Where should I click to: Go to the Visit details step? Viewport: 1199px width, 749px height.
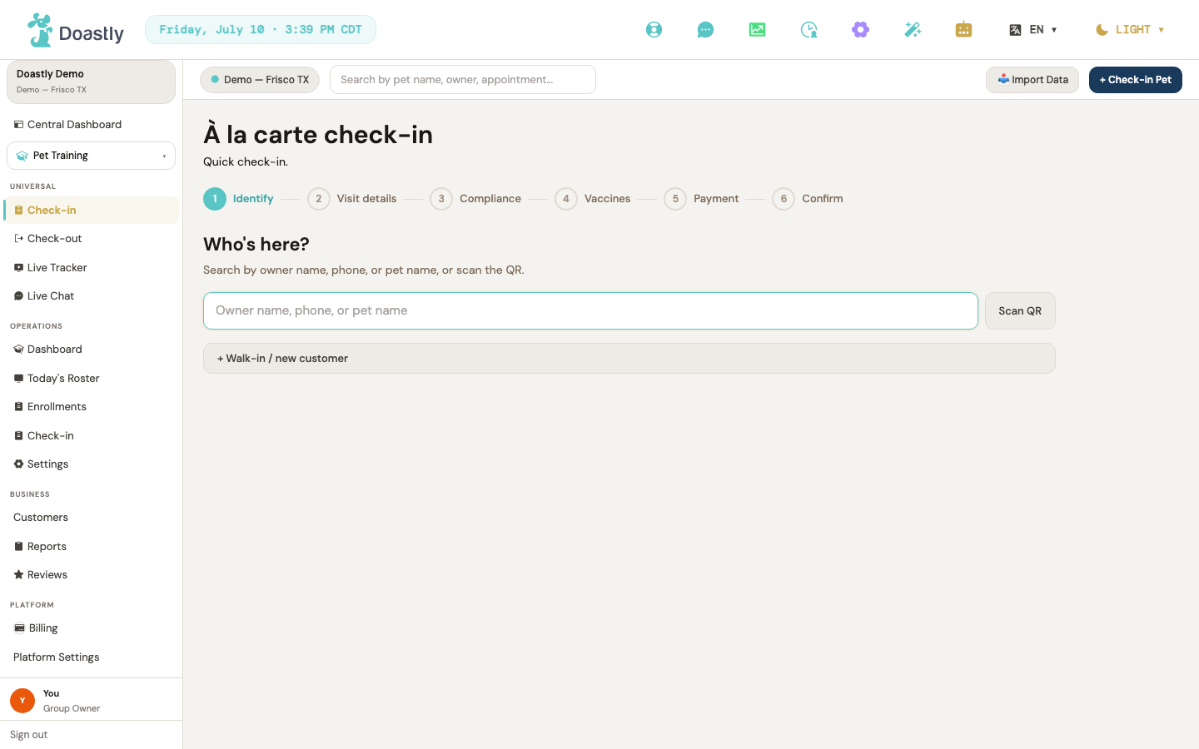coord(352,199)
